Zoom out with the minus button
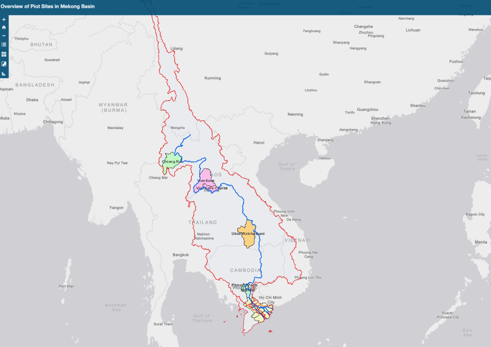491x347 pixels. (x=4, y=36)
